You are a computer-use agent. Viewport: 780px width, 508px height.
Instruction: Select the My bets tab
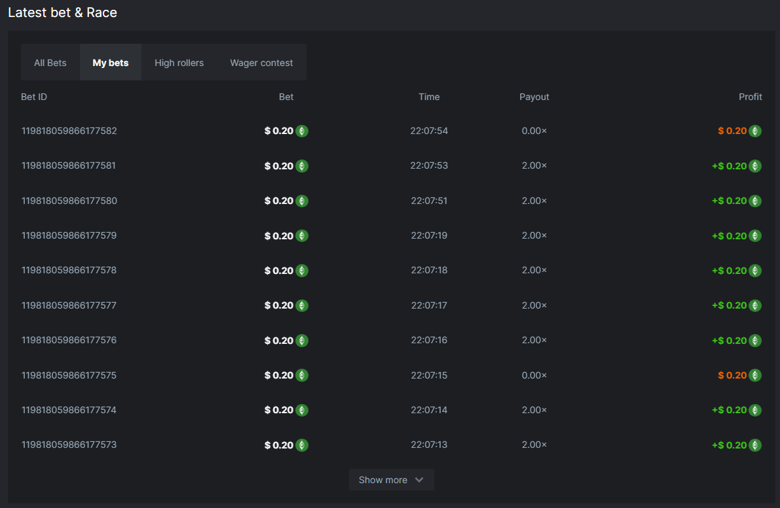click(x=111, y=63)
